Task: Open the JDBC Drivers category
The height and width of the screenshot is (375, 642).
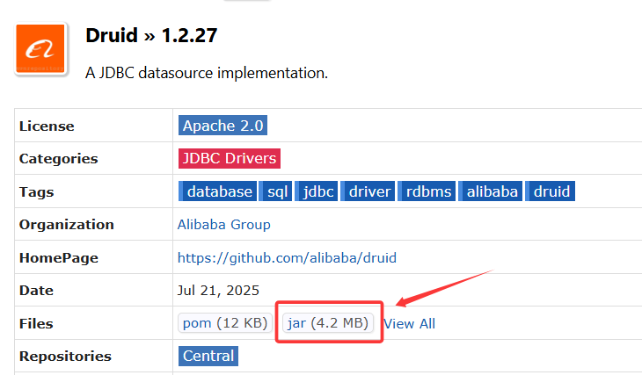Action: 230,158
